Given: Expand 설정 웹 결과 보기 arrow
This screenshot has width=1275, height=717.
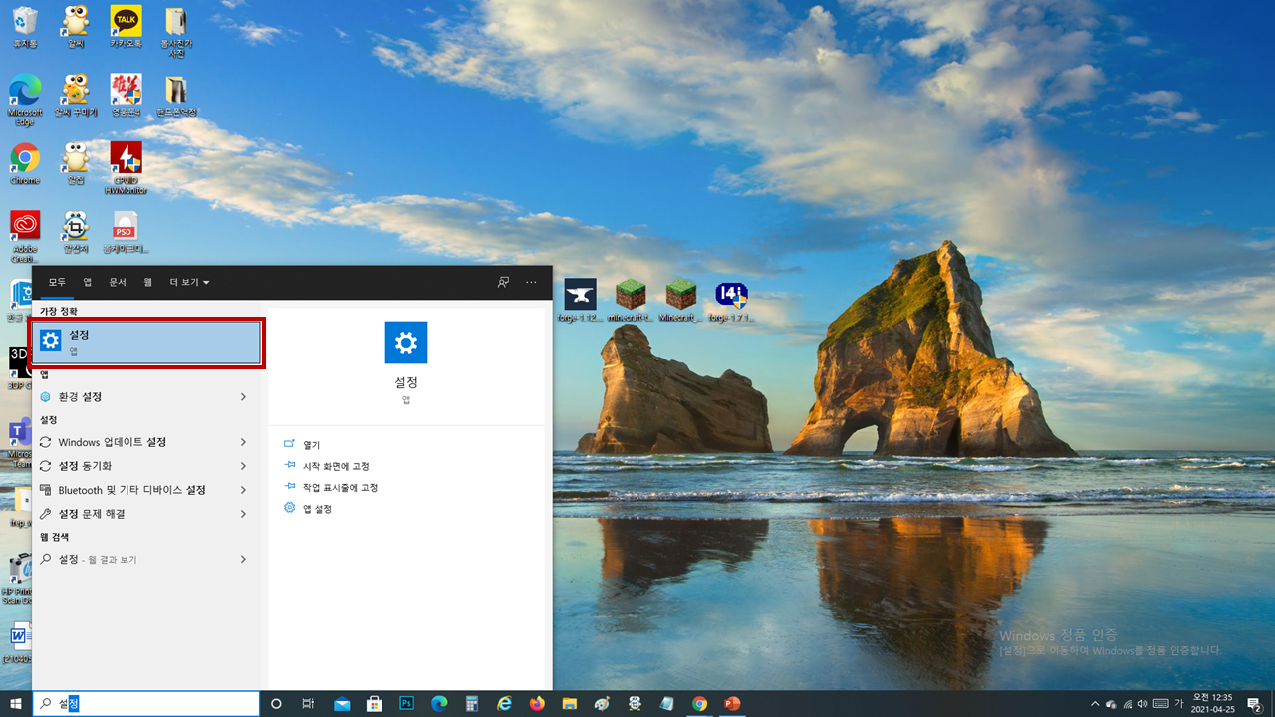Looking at the screenshot, I should point(244,560).
